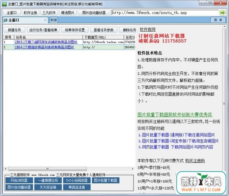Click the right panel vertical scrollbar thumb
Viewport: 229px width, 196px height.
[x=224, y=104]
